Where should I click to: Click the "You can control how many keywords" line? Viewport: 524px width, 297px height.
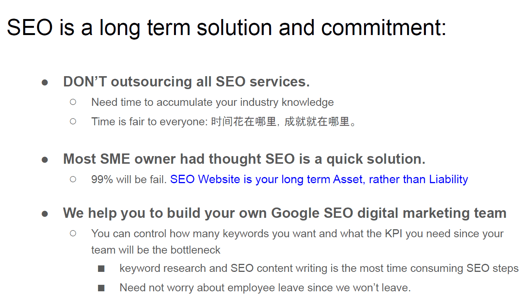[297, 233]
